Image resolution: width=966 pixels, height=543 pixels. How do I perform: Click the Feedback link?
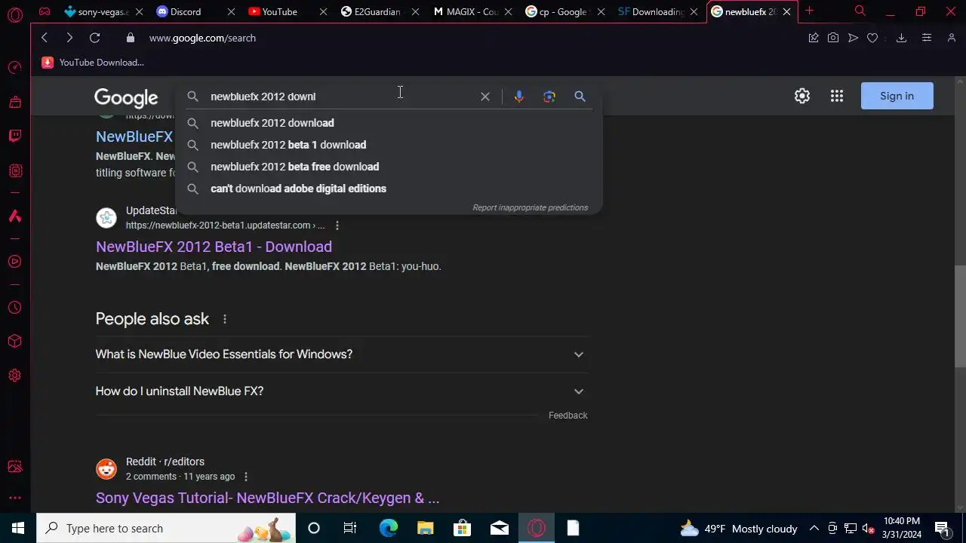point(568,416)
